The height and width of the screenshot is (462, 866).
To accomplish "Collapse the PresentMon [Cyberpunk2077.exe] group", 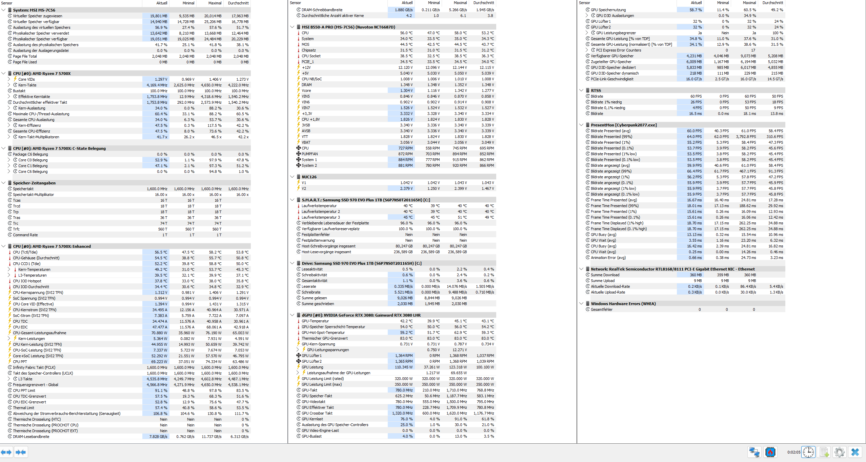I will [581, 125].
